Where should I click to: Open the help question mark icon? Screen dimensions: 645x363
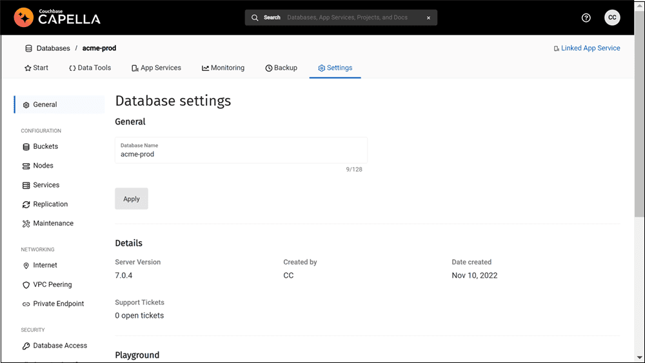coord(586,17)
